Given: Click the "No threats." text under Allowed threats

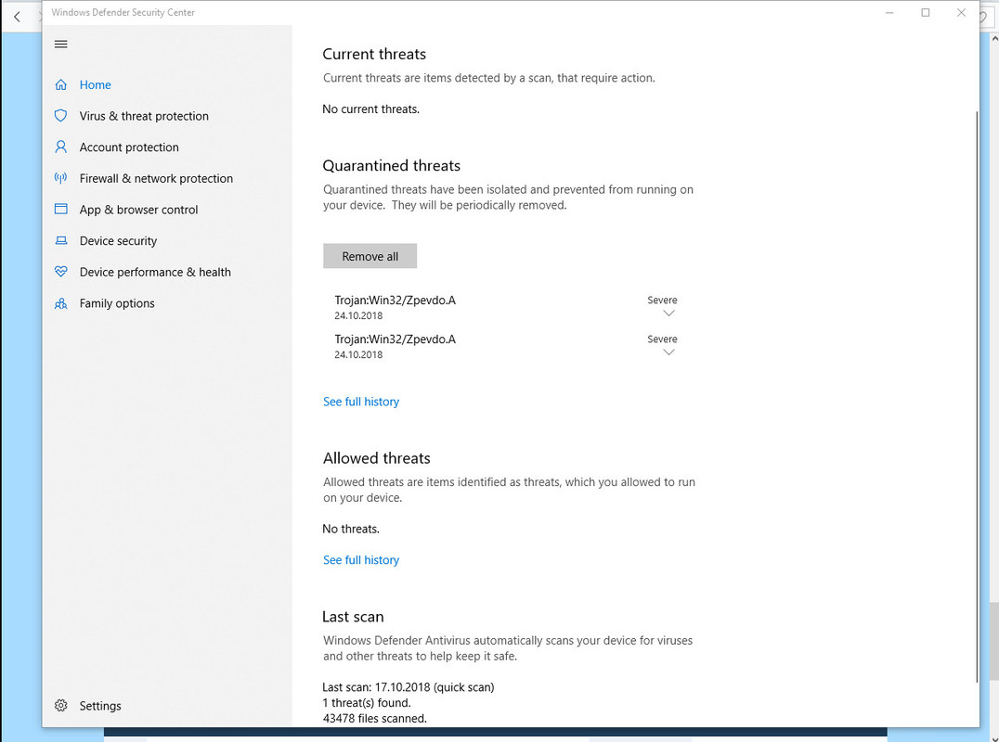Looking at the screenshot, I should click(x=351, y=529).
